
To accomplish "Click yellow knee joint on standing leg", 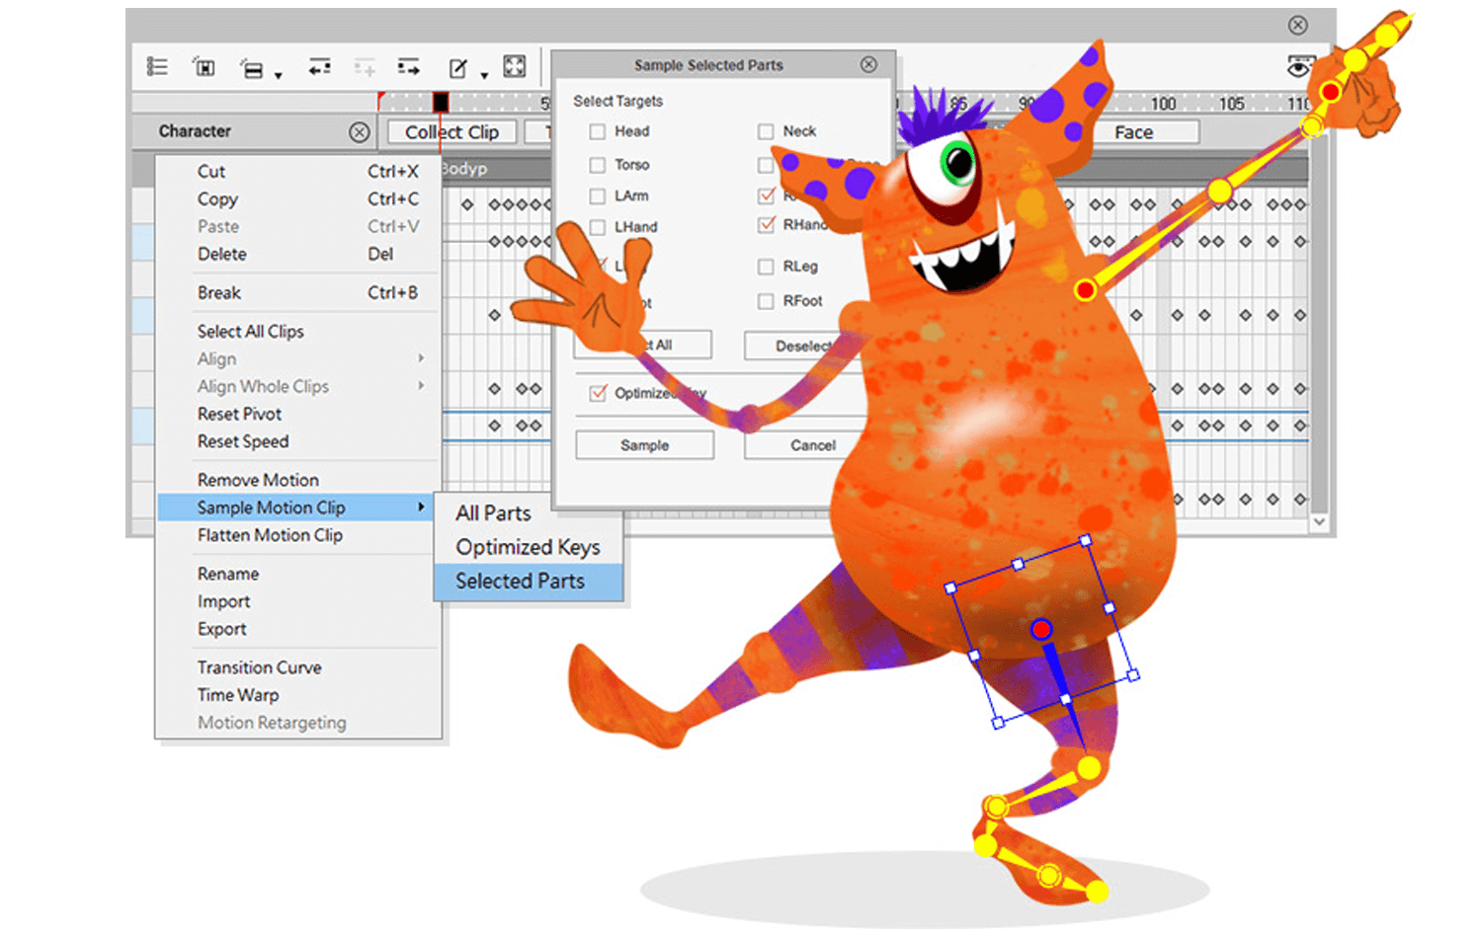I will pyautogui.click(x=1089, y=767).
